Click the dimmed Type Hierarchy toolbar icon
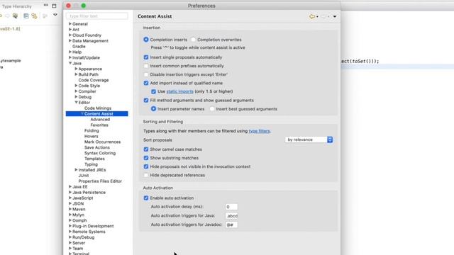The width and height of the screenshot is (454, 255). coord(45,16)
